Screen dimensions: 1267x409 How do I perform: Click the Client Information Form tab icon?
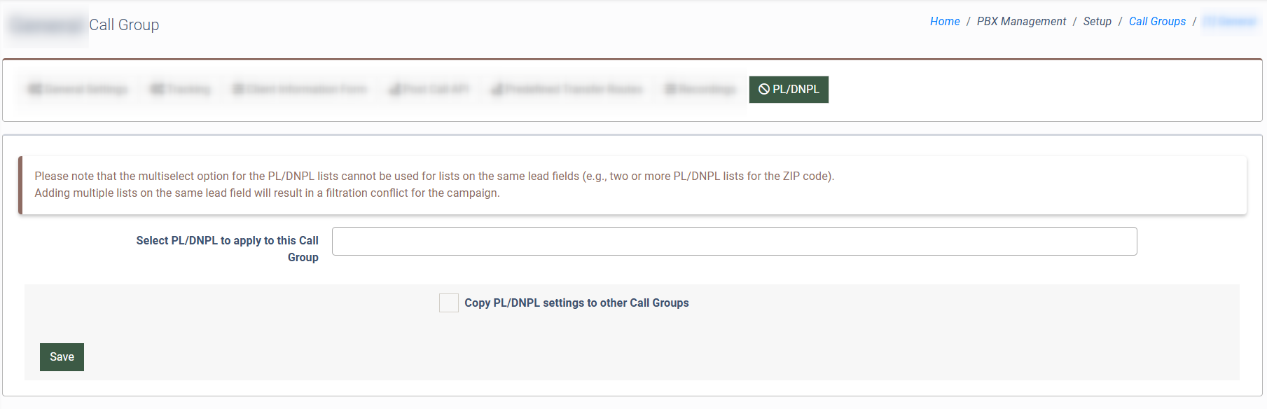238,90
